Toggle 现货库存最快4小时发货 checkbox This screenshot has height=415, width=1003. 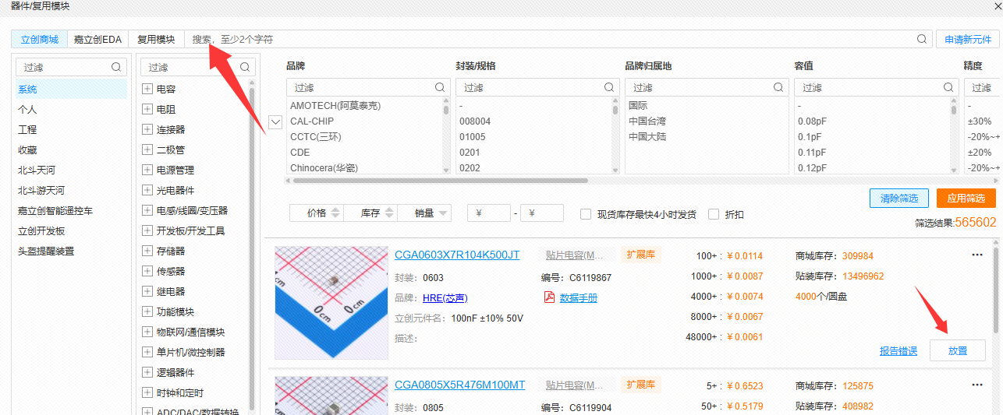click(x=586, y=214)
